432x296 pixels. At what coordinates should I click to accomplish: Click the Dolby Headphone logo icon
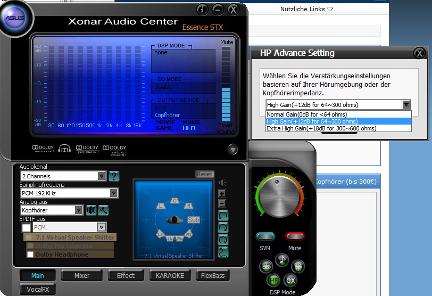click(64, 149)
